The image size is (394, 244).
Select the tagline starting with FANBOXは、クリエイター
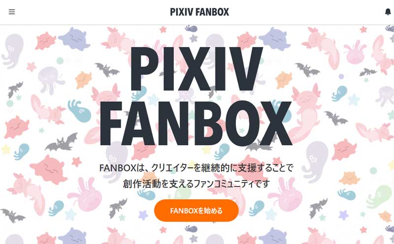[196, 168]
